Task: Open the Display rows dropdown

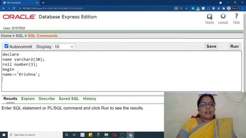Action: point(64,47)
